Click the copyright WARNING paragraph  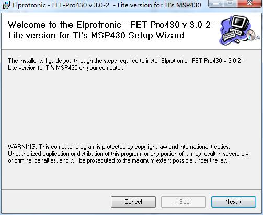coord(129,154)
